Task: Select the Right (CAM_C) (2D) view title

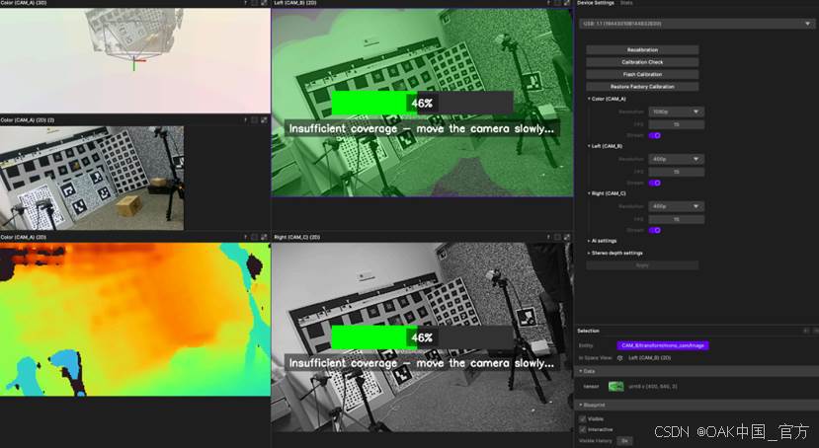Action: coord(297,237)
